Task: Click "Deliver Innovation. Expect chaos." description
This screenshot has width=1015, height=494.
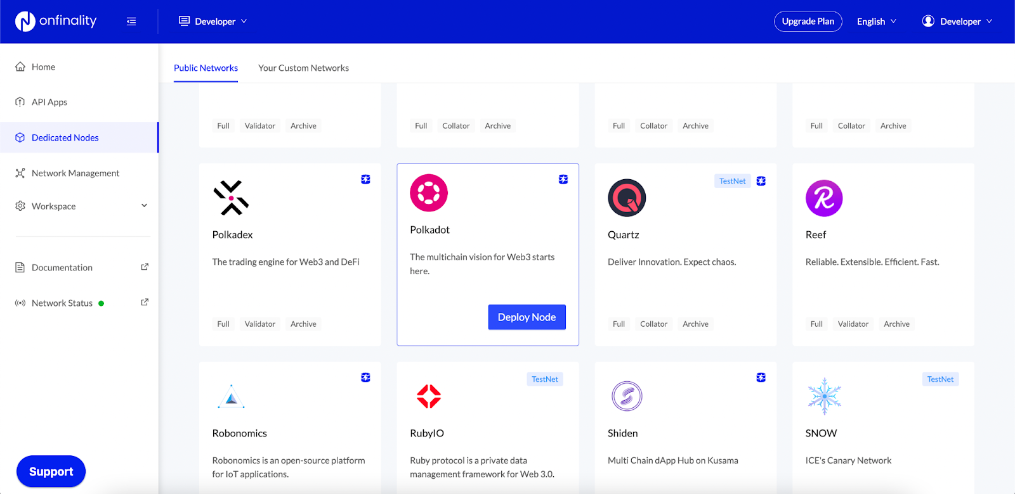Action: click(672, 262)
